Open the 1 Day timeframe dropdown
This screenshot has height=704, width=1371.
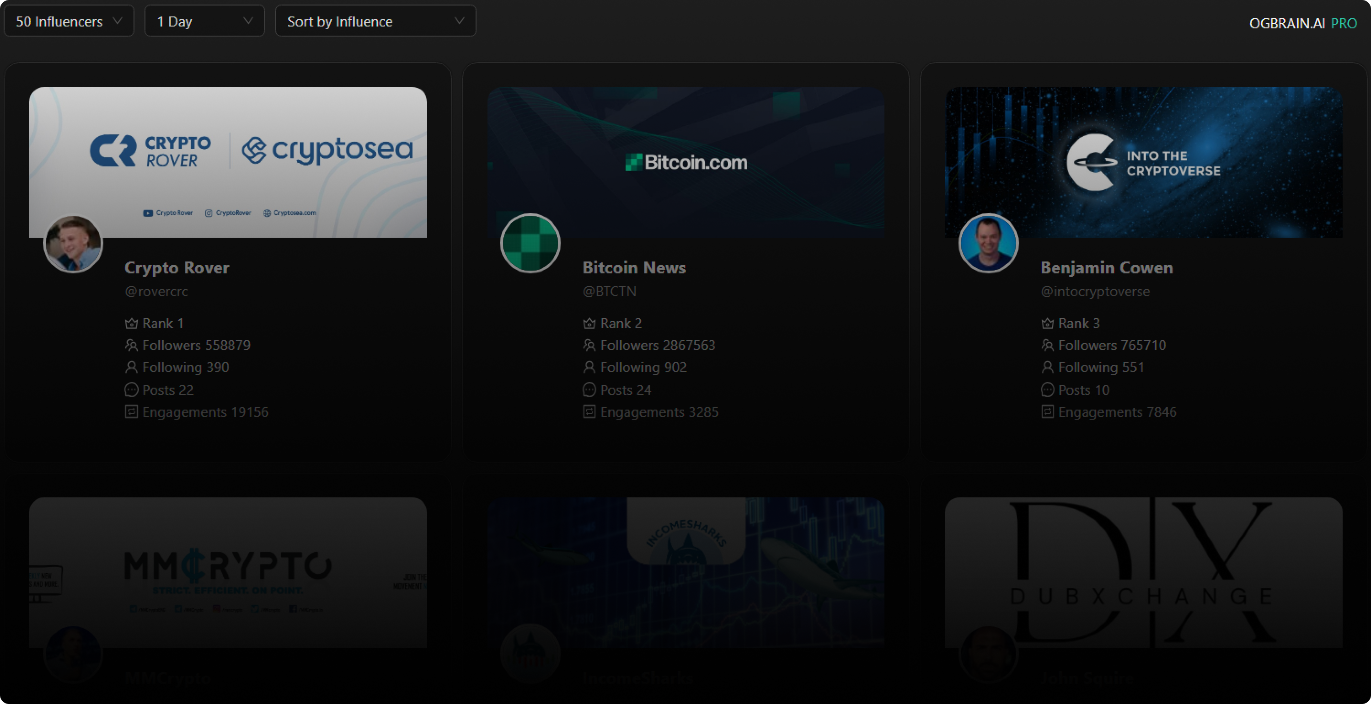tap(204, 21)
